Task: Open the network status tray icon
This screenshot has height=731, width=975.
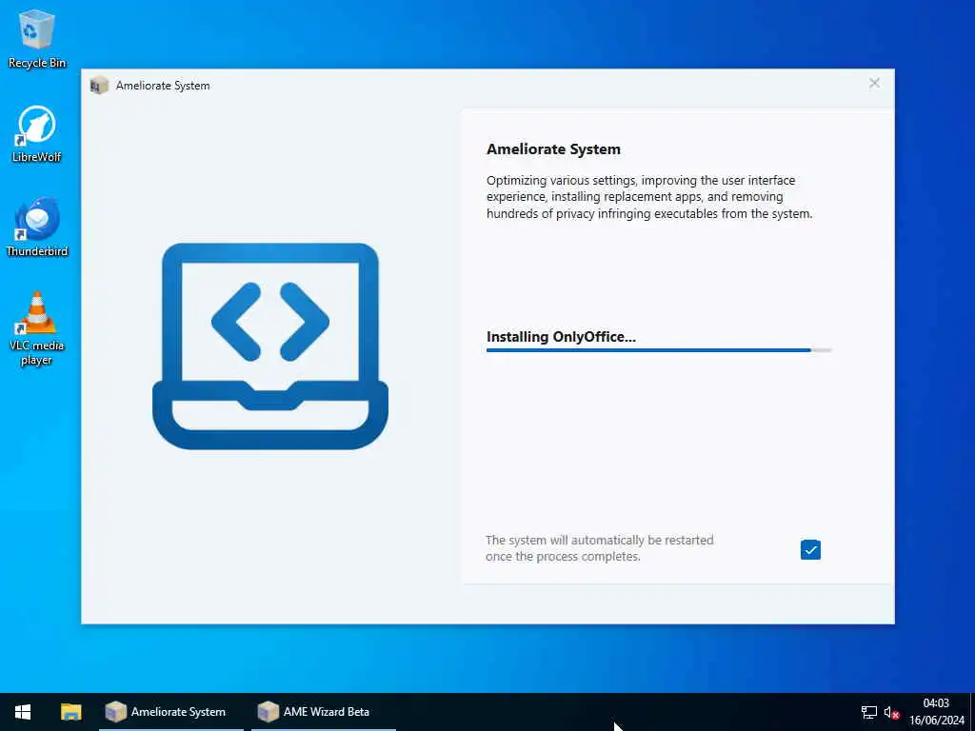Action: point(868,712)
